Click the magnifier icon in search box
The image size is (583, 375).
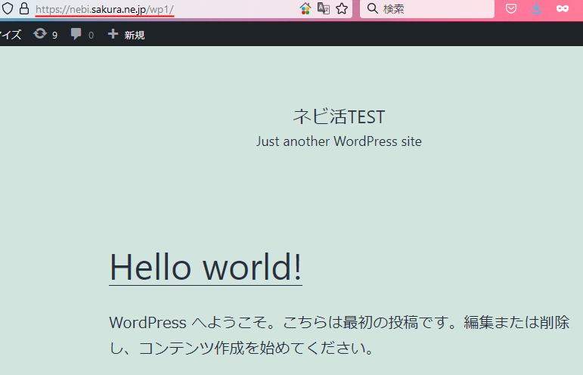pos(373,9)
